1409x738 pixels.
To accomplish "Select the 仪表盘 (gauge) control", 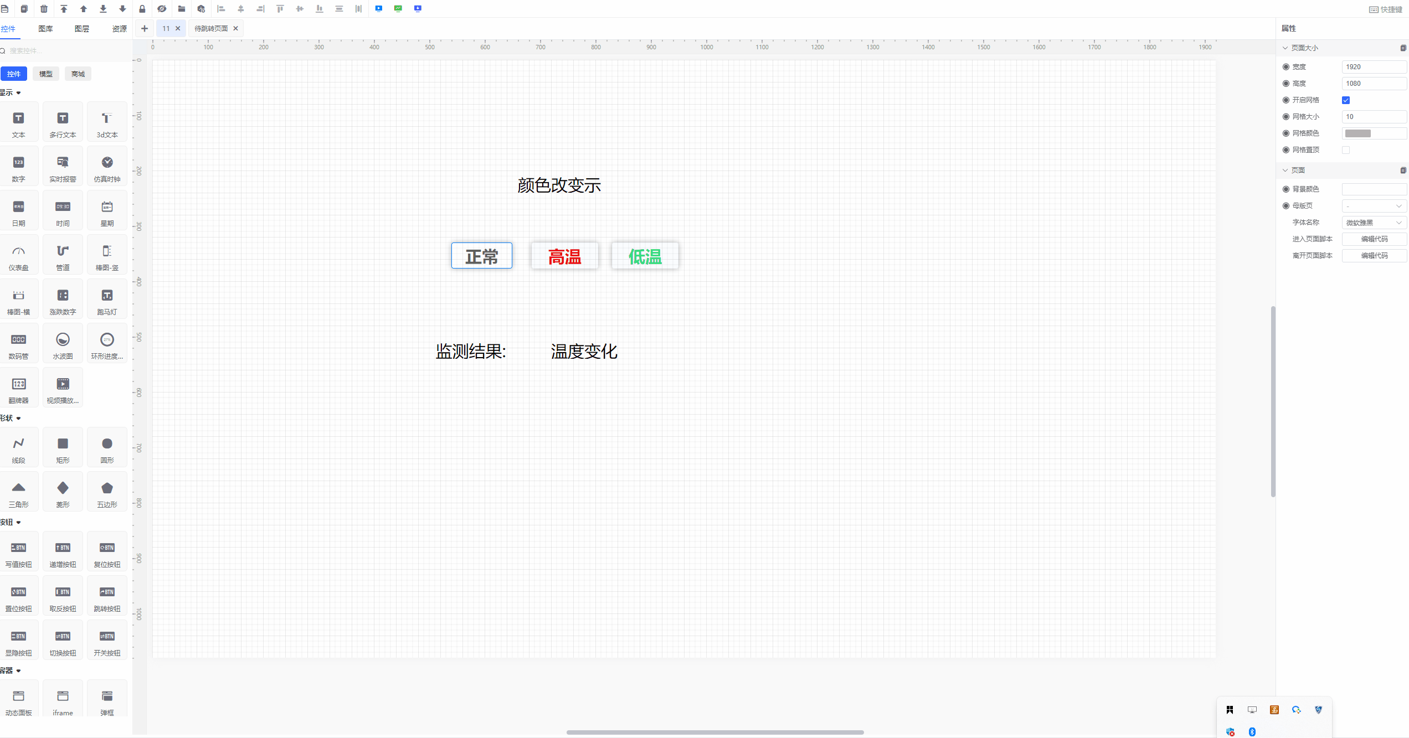I will (19, 254).
